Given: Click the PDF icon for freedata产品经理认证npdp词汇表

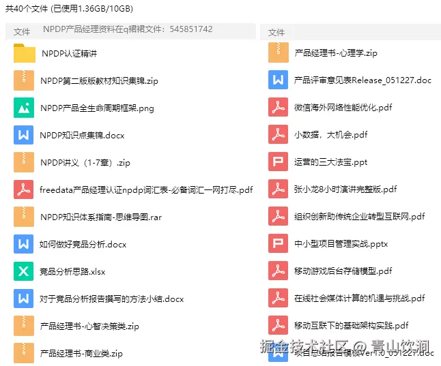Looking at the screenshot, I should tap(24, 189).
